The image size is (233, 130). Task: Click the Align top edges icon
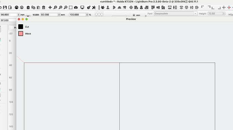153,7
